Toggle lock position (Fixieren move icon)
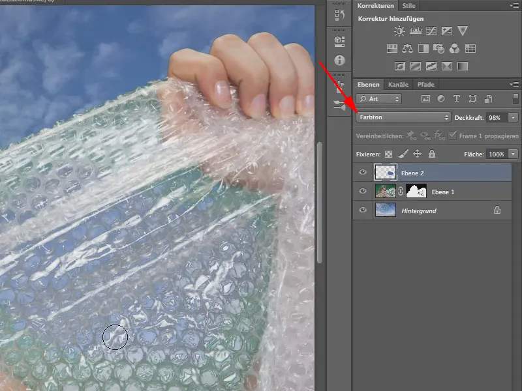This screenshot has height=391, width=522. coord(417,154)
